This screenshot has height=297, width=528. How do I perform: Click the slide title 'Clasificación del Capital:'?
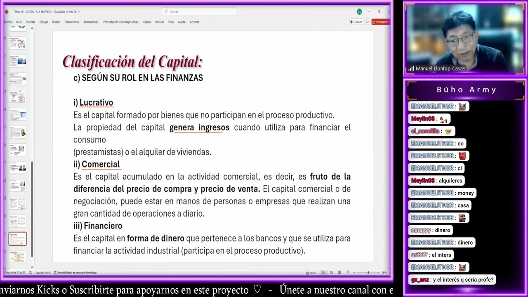pyautogui.click(x=132, y=62)
